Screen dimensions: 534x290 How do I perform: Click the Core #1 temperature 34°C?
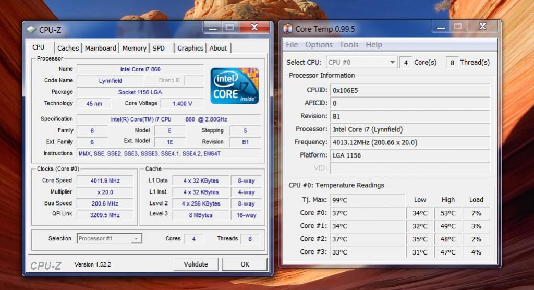[368, 226]
